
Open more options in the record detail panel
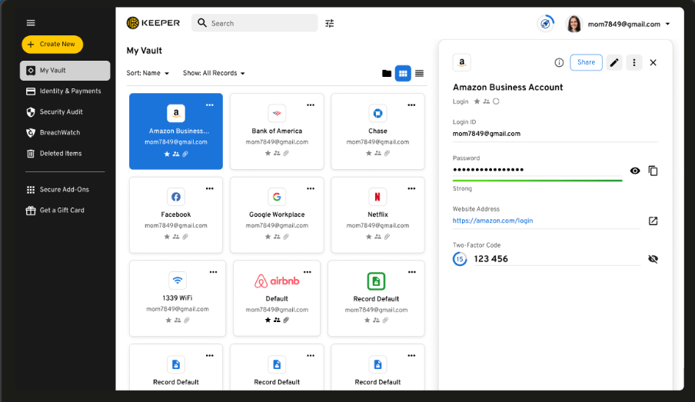(633, 62)
